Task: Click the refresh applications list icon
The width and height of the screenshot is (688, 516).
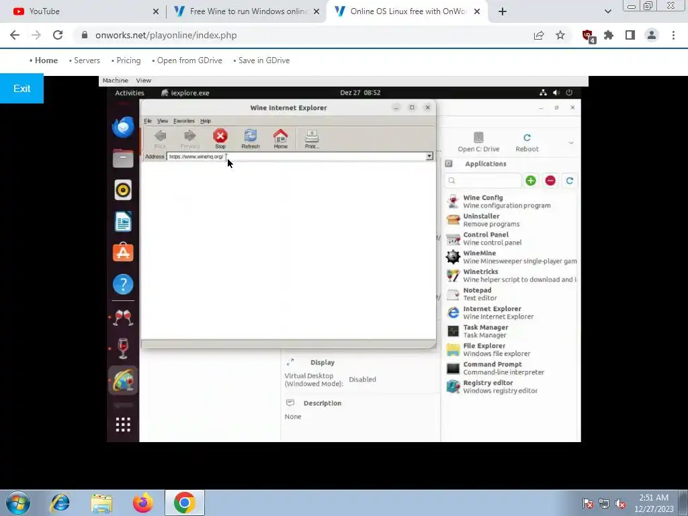Action: [570, 180]
